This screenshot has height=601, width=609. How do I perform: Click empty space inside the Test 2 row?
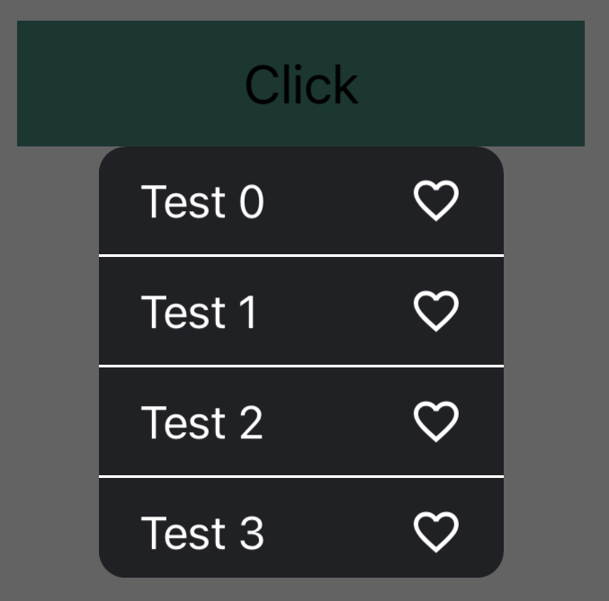click(337, 422)
